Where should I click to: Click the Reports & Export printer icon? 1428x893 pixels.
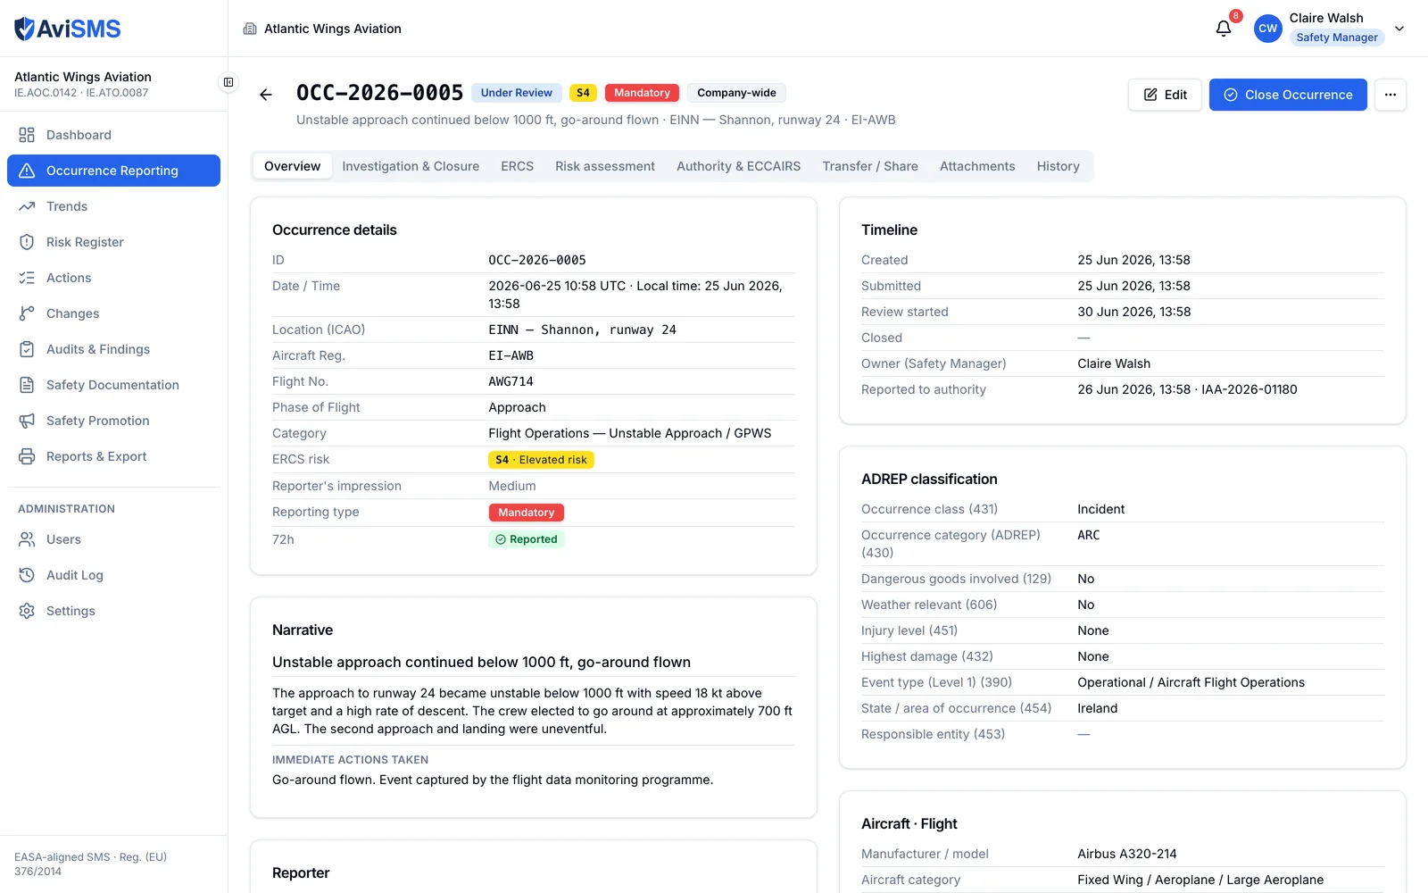[27, 456]
